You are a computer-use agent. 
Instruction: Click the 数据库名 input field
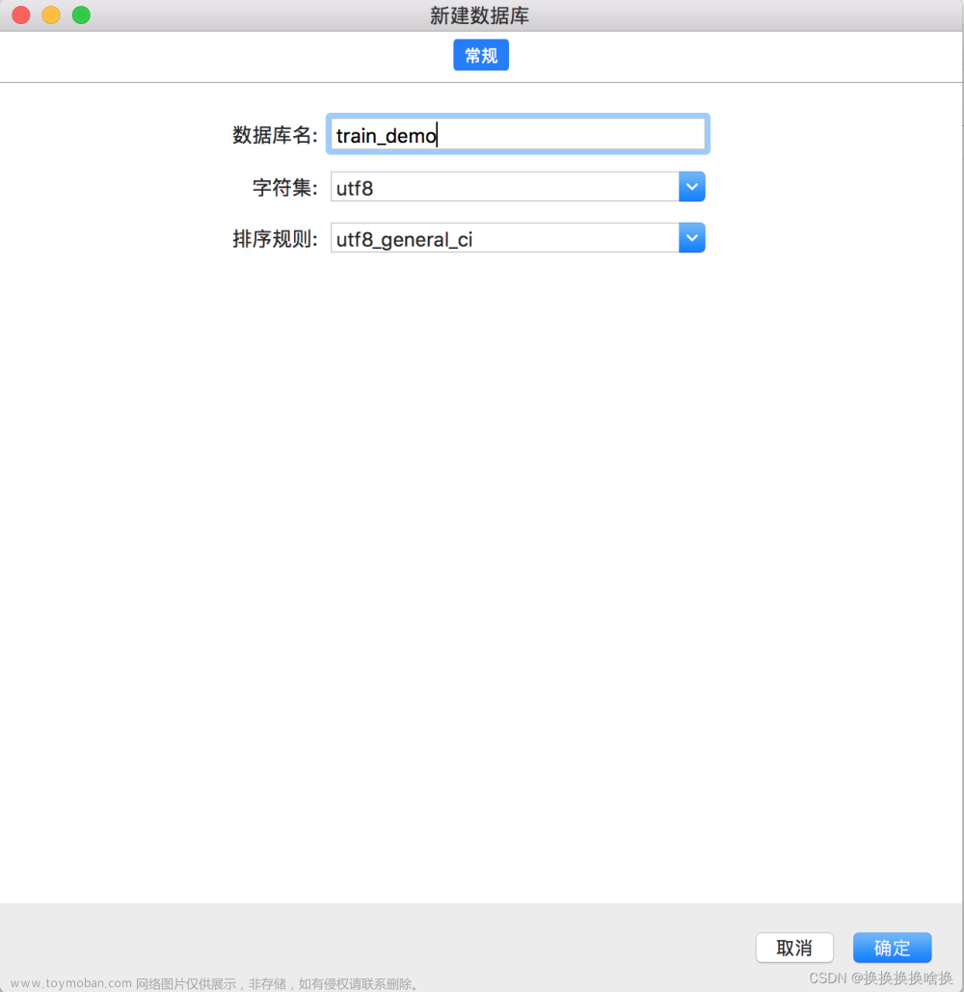click(x=518, y=134)
